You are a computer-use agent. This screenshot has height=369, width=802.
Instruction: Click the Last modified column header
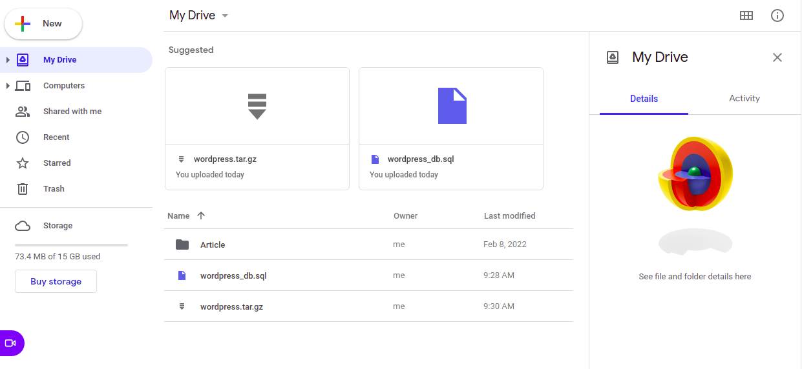[509, 216]
